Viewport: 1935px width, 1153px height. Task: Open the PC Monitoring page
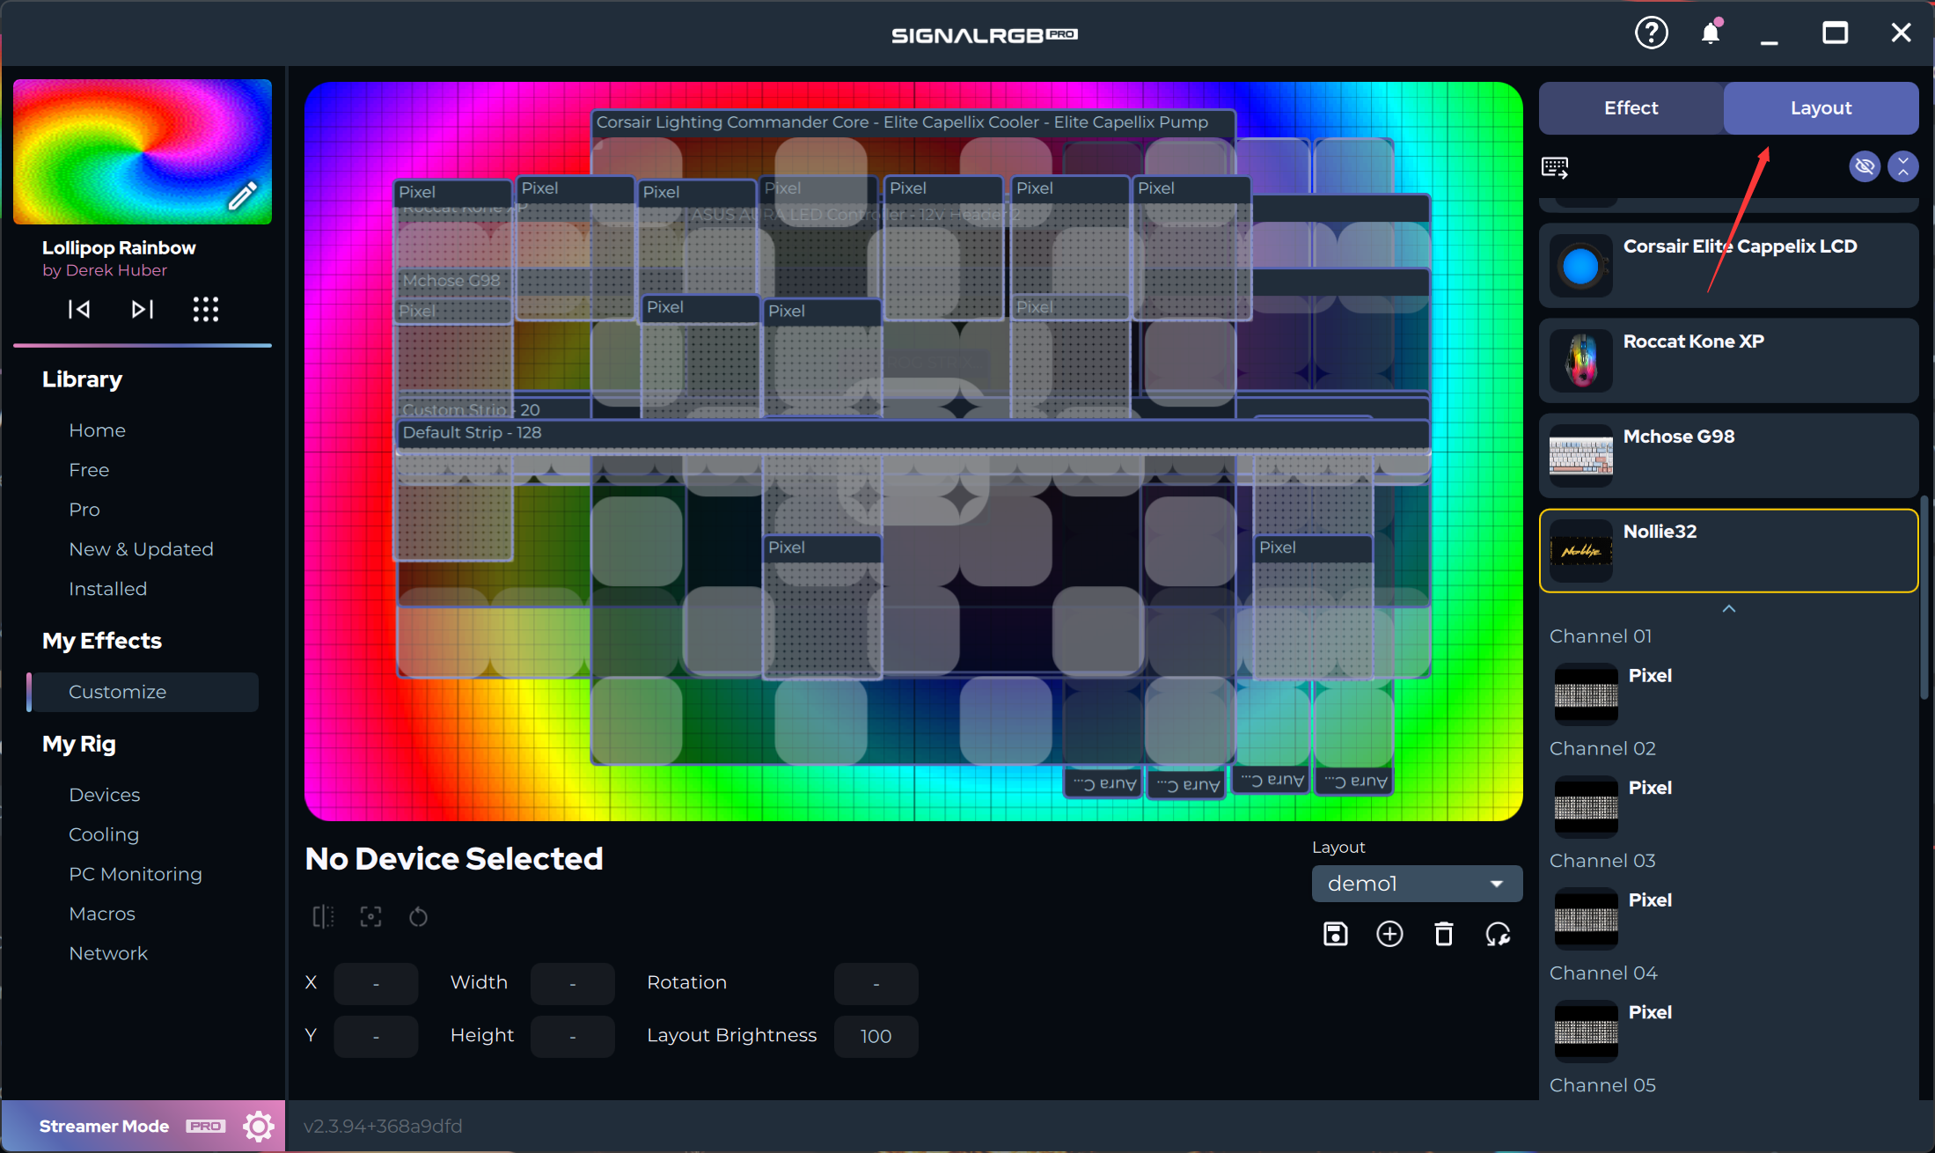click(136, 874)
